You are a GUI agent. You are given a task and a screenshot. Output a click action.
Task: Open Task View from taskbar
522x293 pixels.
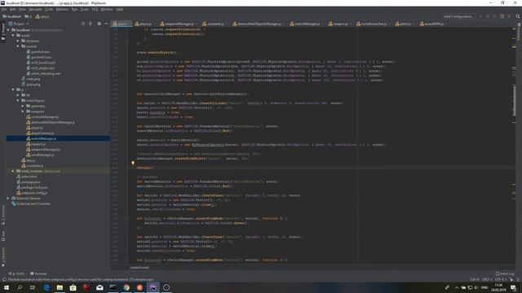[33, 287]
